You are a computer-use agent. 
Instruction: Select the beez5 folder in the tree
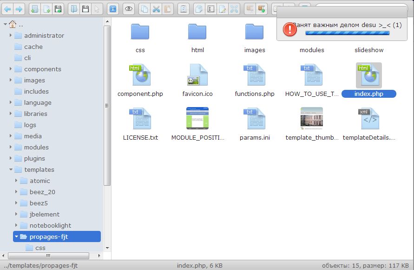tap(34, 203)
